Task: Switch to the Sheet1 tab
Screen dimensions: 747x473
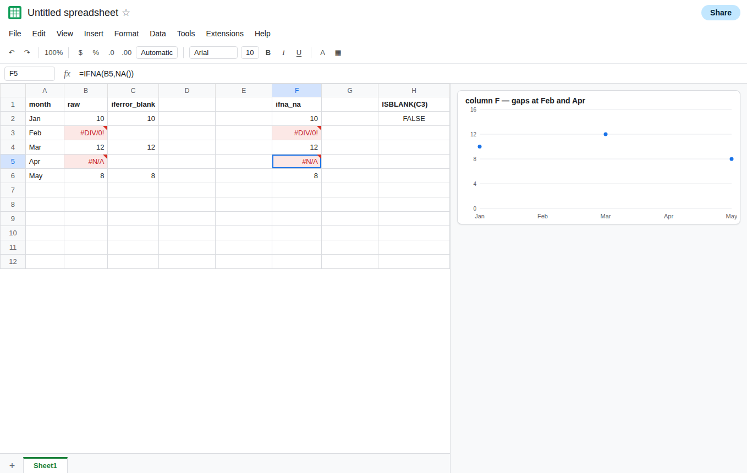Action: pyautogui.click(x=45, y=465)
